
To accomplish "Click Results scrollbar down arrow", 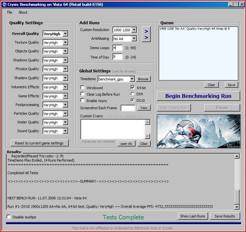I will pyautogui.click(x=237, y=207).
